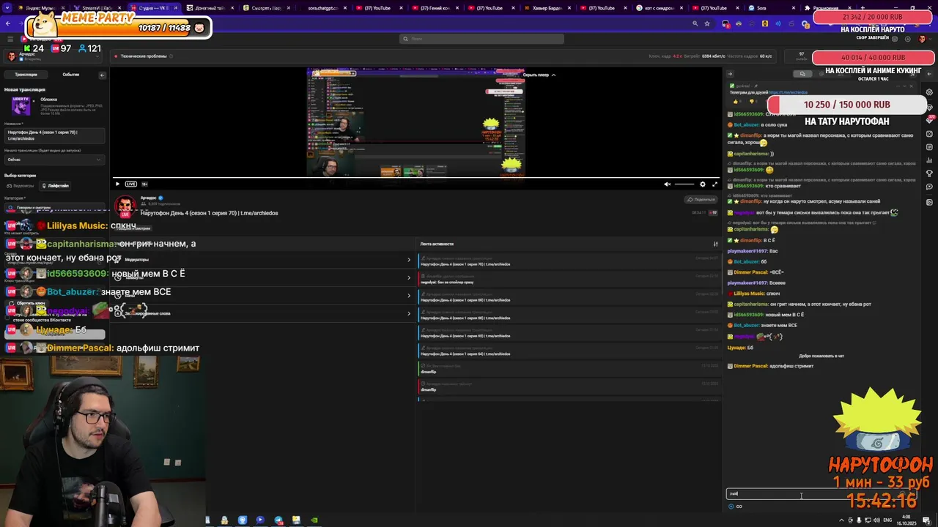Collapse the chat panel arrow

[730, 74]
